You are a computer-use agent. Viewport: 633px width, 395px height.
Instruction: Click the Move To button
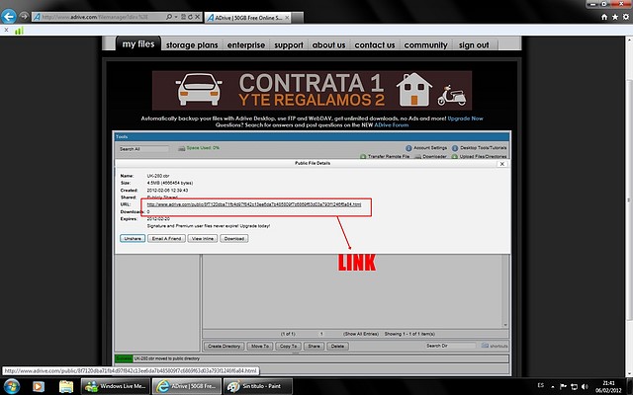point(260,347)
